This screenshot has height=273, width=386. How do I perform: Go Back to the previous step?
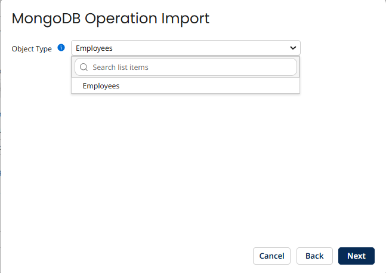click(314, 256)
